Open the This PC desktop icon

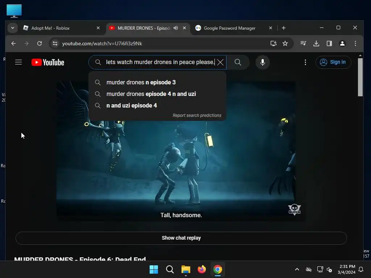click(x=14, y=11)
